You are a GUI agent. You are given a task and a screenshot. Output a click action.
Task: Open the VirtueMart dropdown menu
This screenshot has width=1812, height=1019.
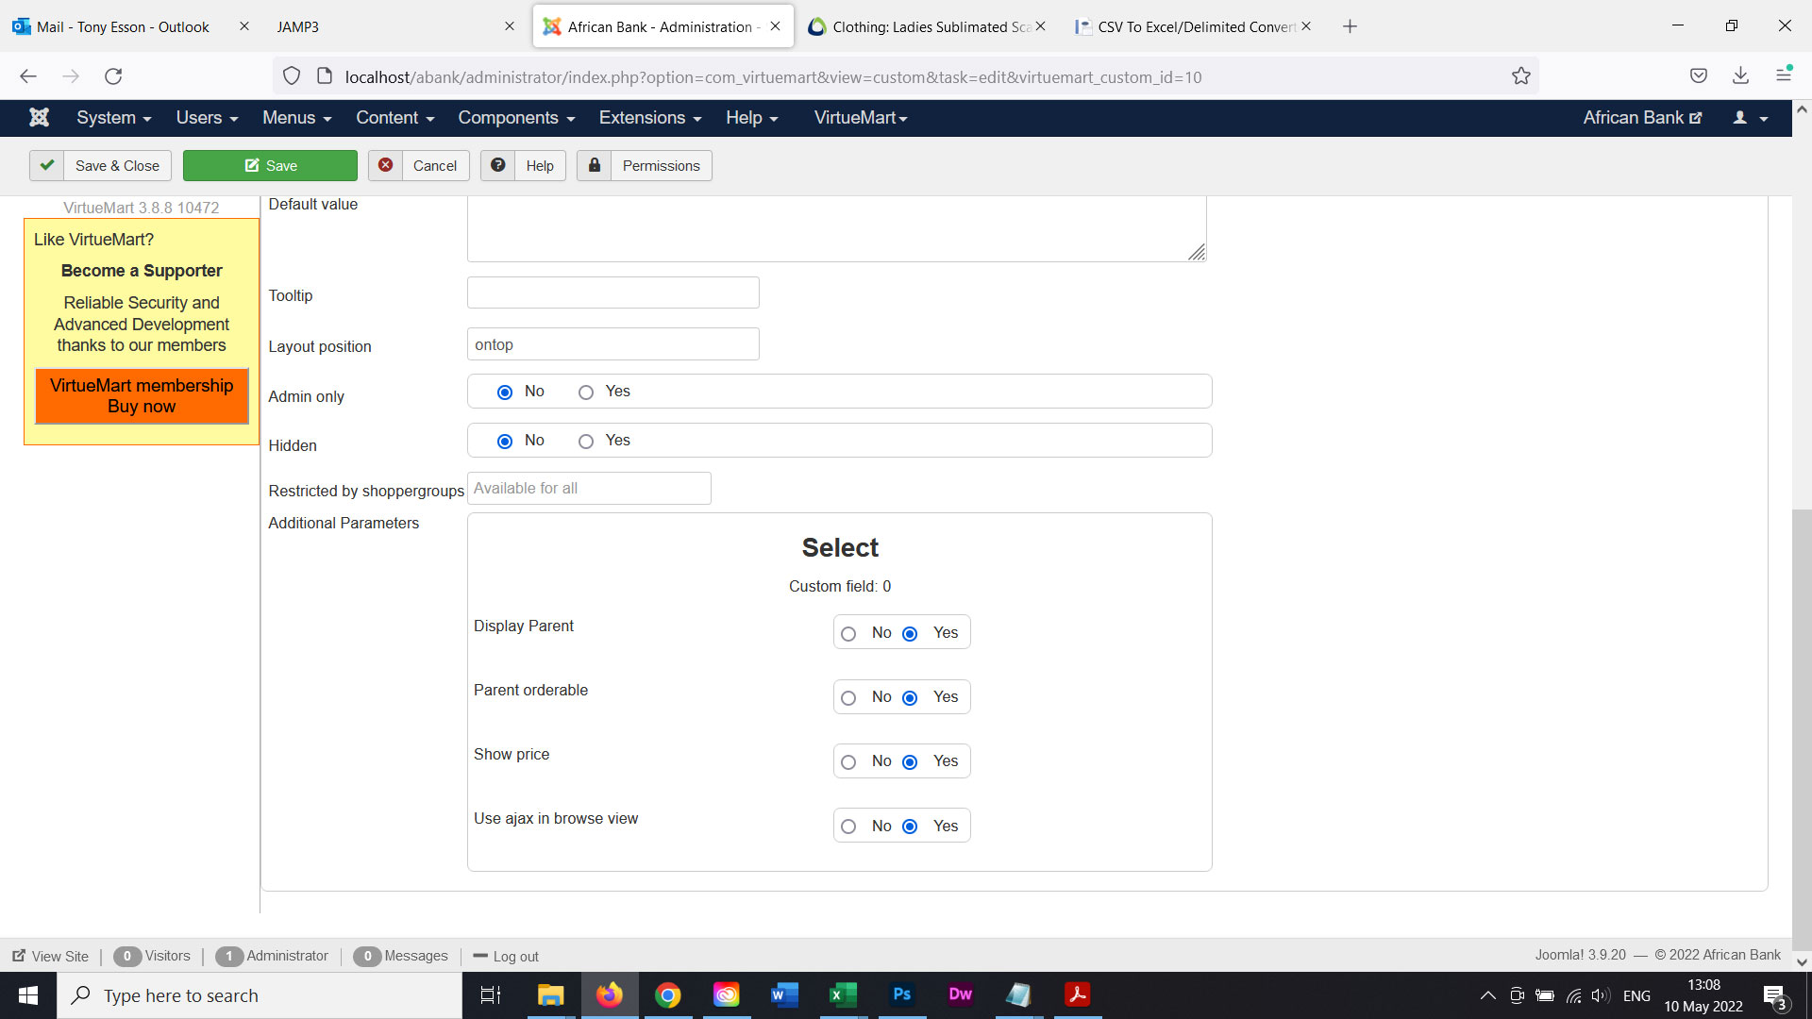(860, 118)
